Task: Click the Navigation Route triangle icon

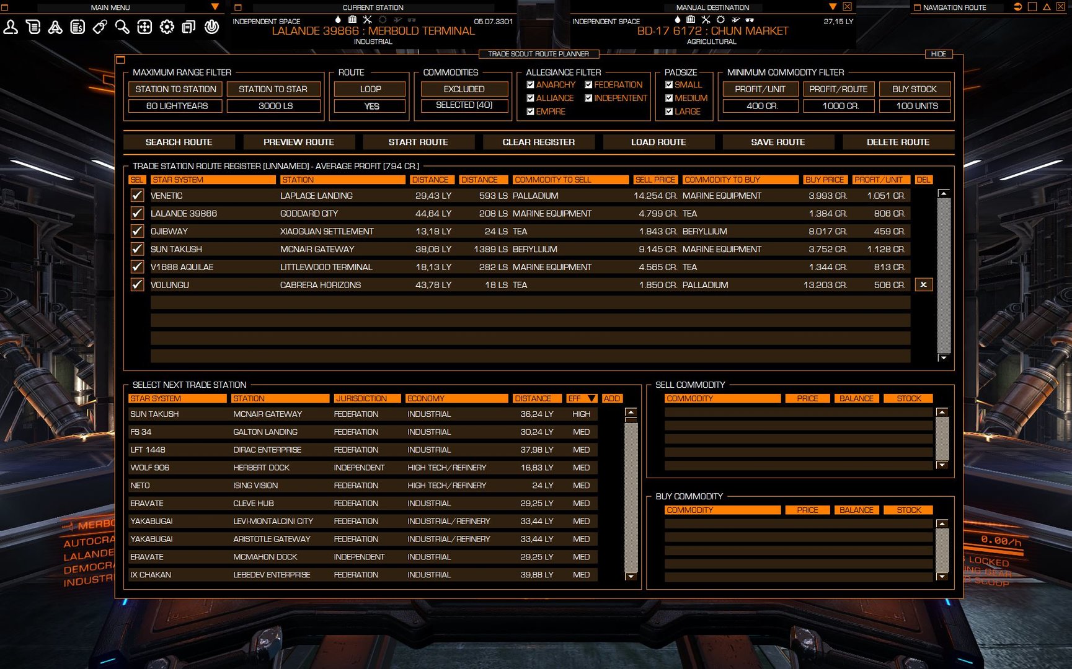Action: click(x=1047, y=7)
